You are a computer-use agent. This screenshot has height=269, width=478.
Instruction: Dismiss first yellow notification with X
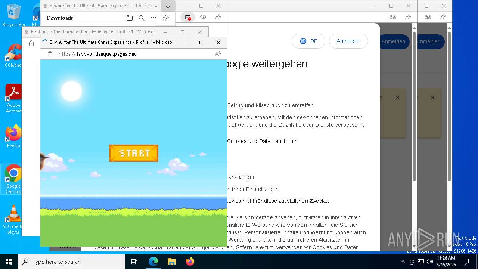point(398,98)
